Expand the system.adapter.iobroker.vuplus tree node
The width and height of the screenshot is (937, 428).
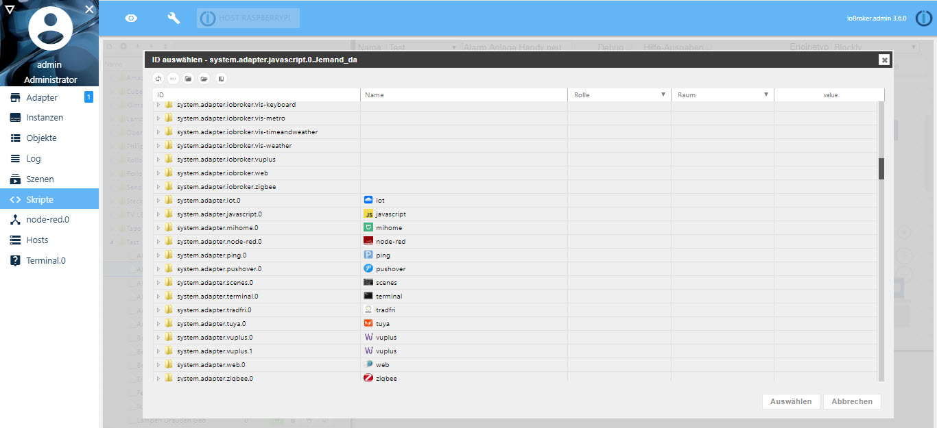(158, 160)
